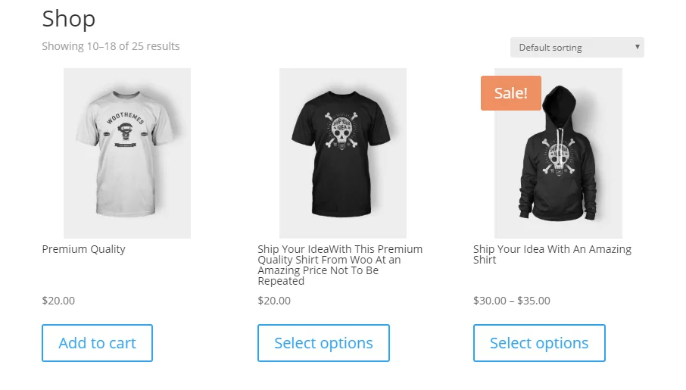Add Premium Quality shirt to cart
The image size is (686, 390).
(x=97, y=343)
